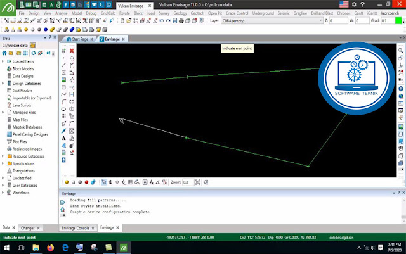This screenshot has width=406, height=254.
Task: Click the blue Save disk icon
Action: pos(175,21)
